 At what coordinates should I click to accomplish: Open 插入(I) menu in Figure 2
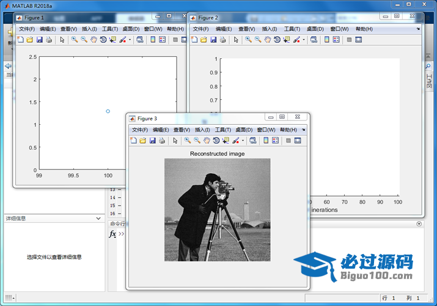tap(270, 29)
